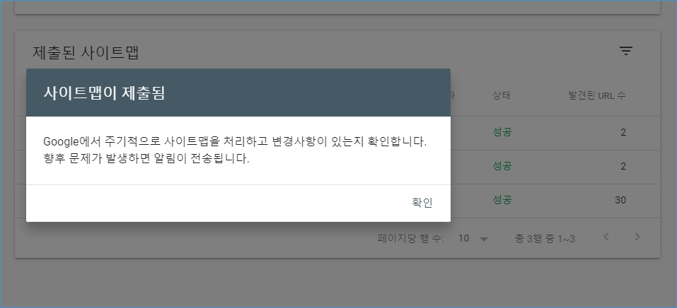Click the second row's URL count of 2
Image resolution: width=677 pixels, height=308 pixels.
coord(623,167)
